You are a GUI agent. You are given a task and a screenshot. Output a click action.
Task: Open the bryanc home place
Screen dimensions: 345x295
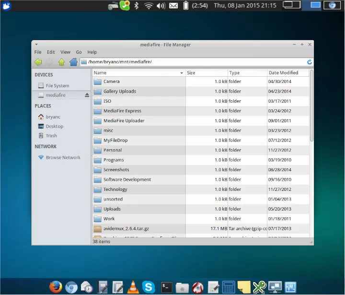point(53,117)
